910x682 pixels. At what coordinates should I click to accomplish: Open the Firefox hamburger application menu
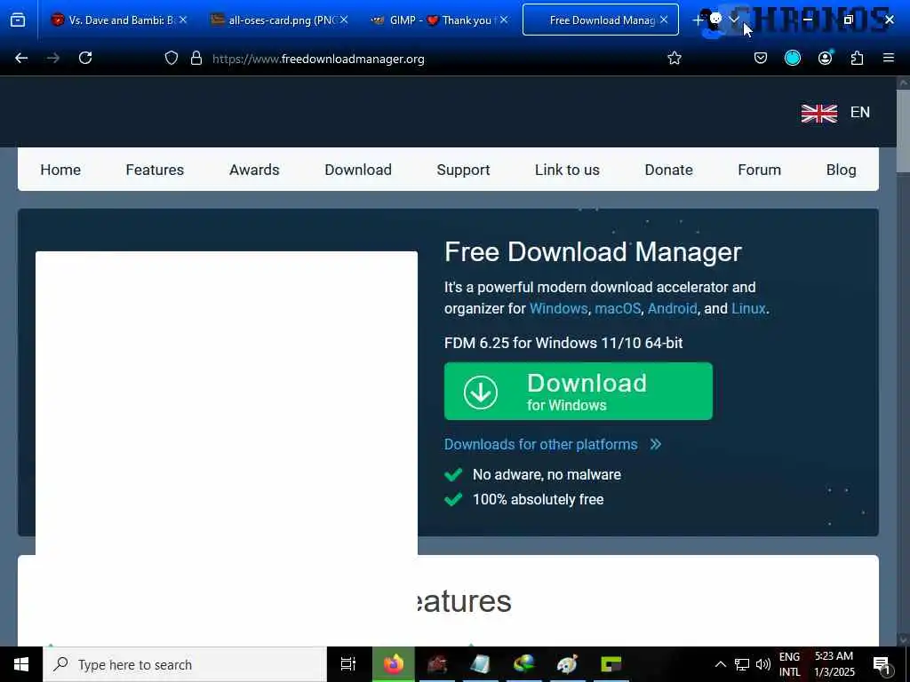coord(888,58)
